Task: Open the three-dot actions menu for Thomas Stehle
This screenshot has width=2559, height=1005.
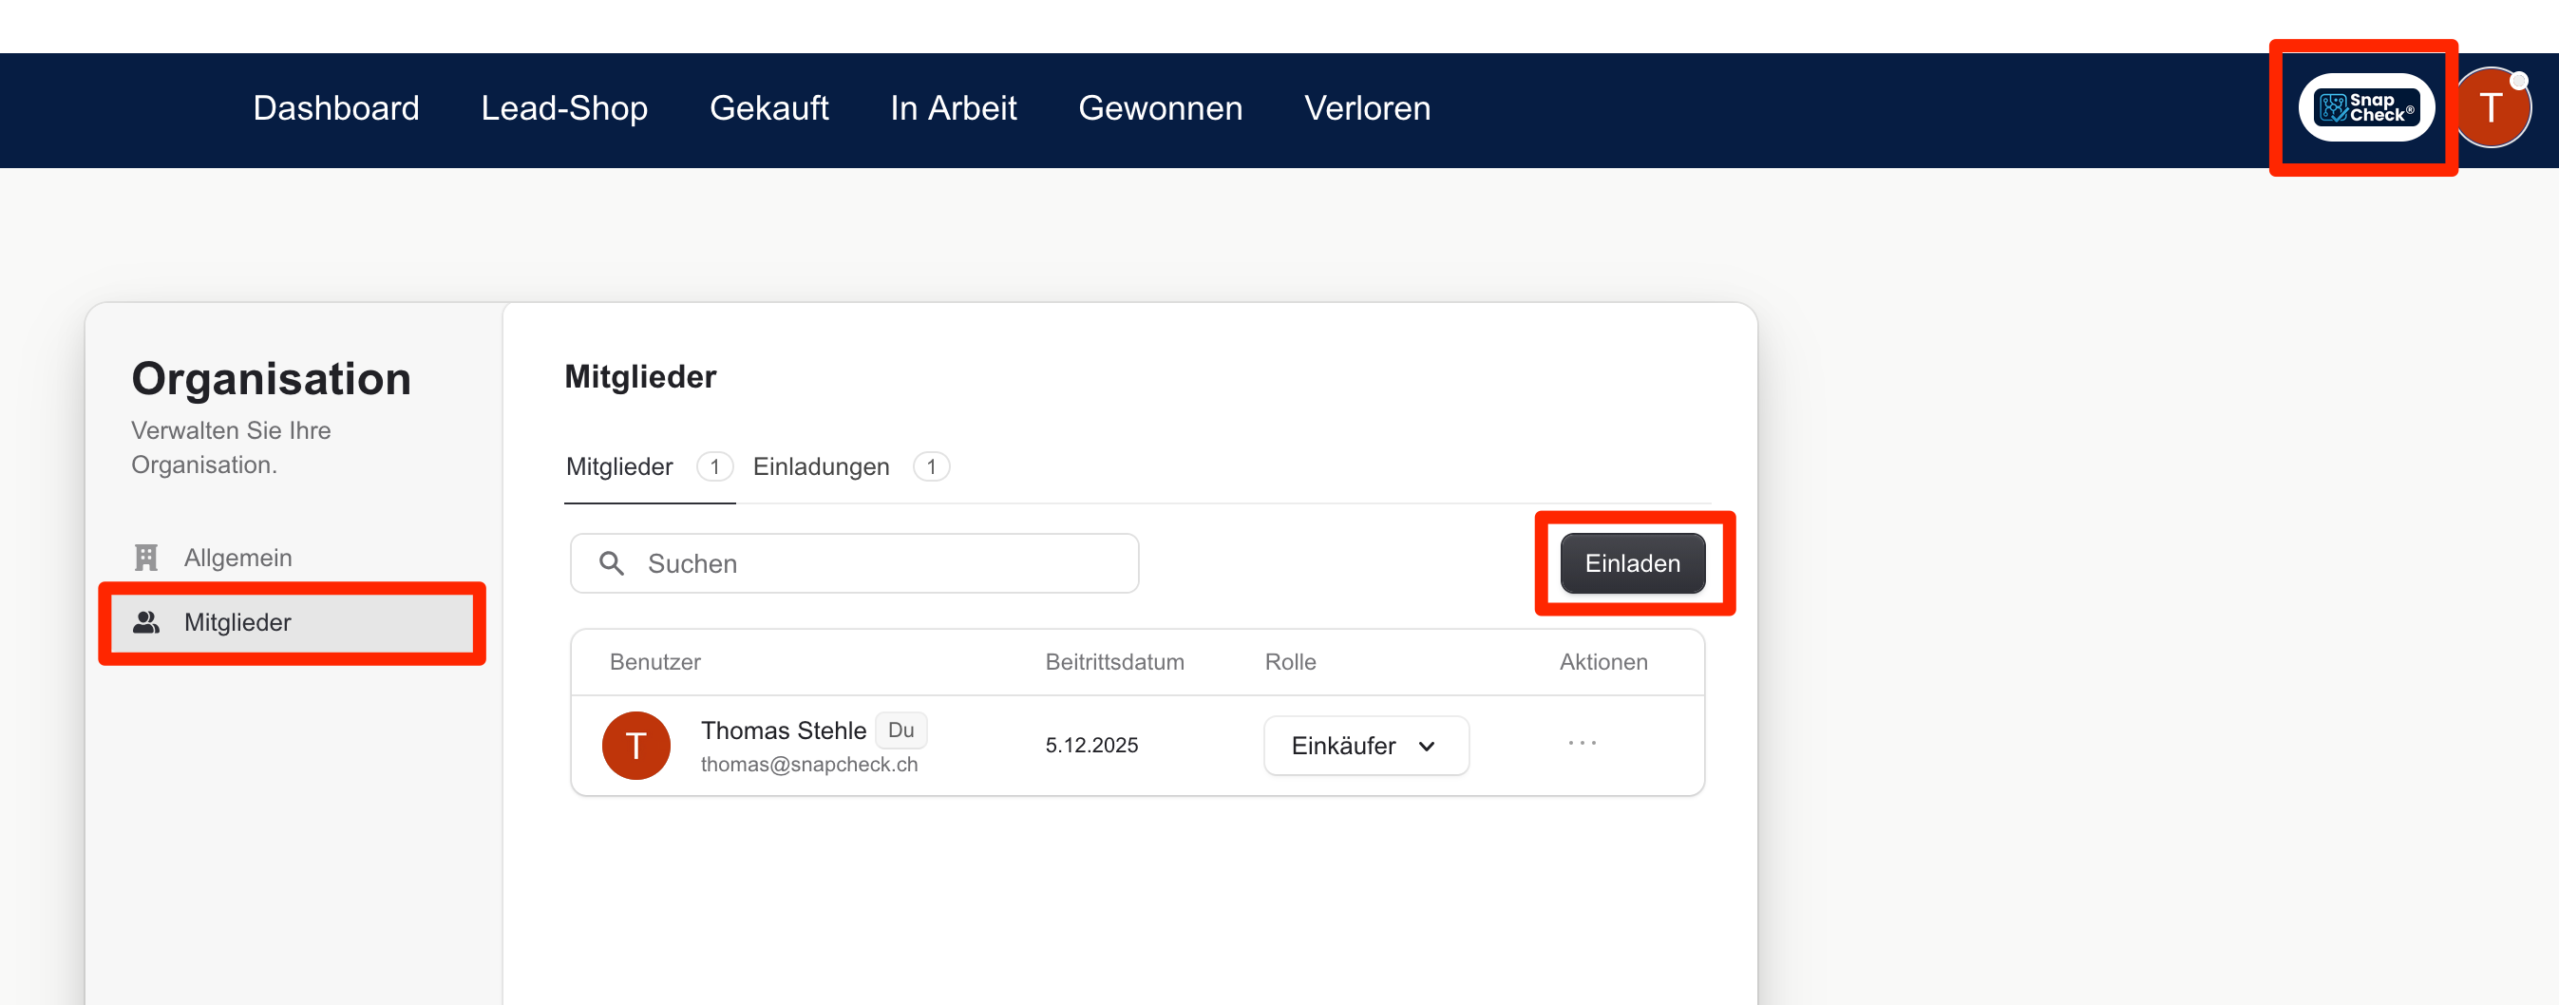Action: [x=1582, y=743]
